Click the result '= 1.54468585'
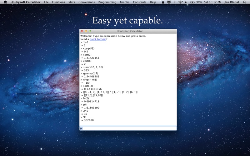The width and height of the screenshot is (250, 156). coord(90,76)
